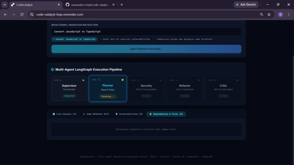Viewport: 294px width, 165px height.
Task: Click the Refactoring / Migration Instruction label
Action: pyautogui.click(x=75, y=25)
